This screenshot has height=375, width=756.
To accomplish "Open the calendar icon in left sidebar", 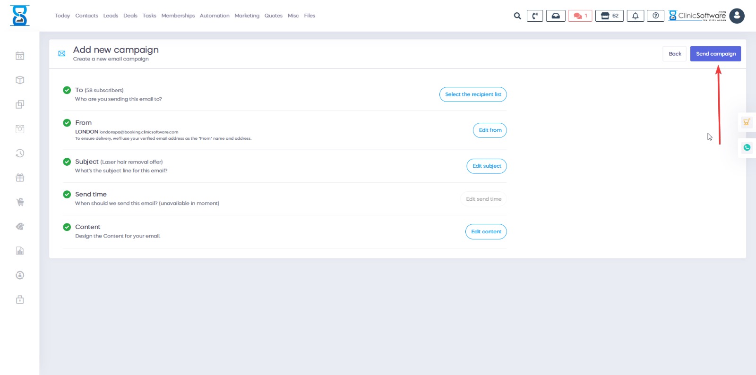I will 20,56.
